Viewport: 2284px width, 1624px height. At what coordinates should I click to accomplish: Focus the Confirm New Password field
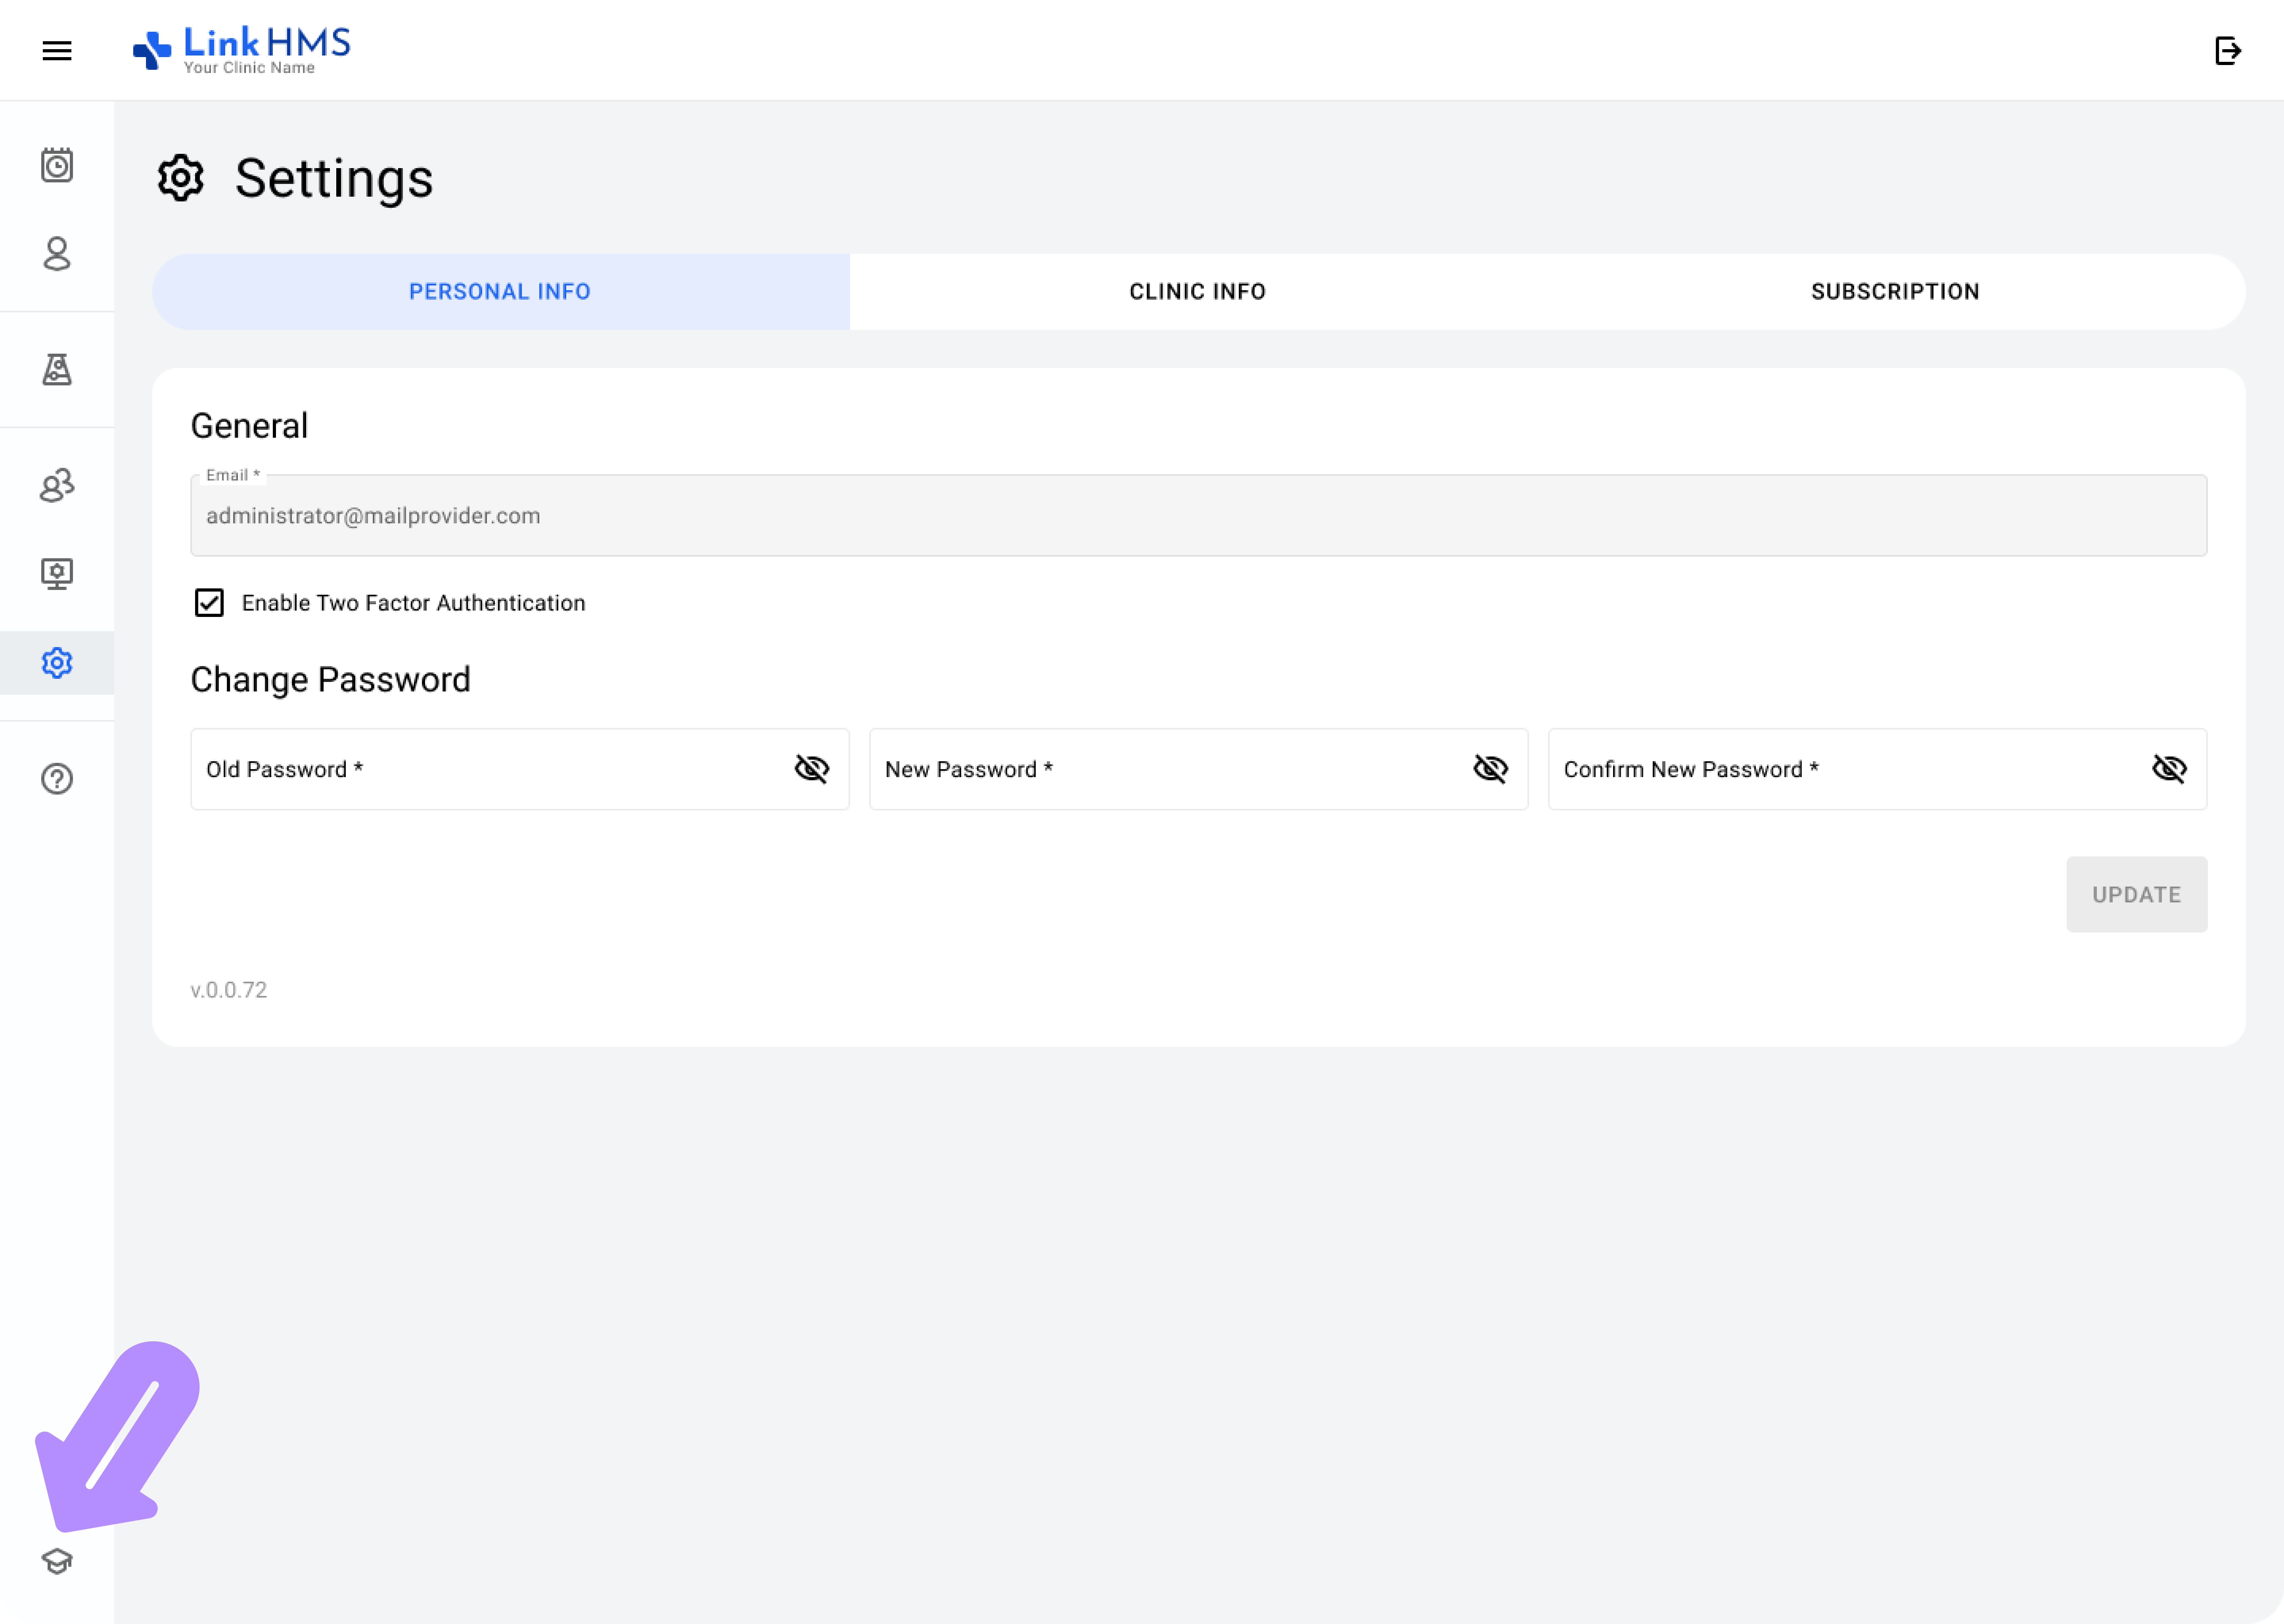[1877, 769]
